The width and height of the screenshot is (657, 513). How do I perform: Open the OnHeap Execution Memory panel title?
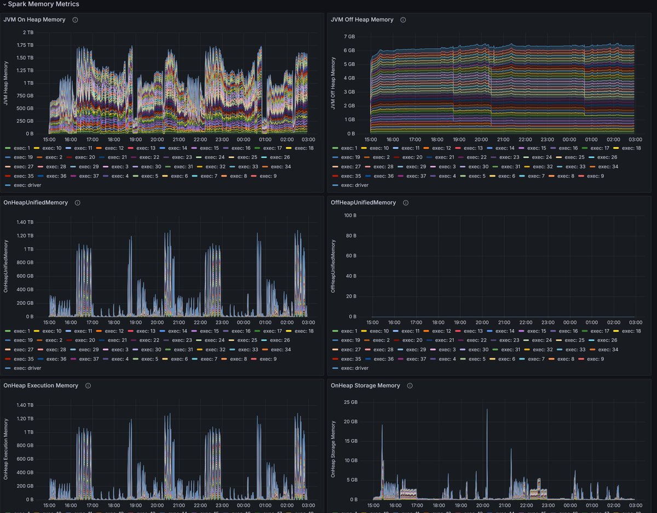41,386
